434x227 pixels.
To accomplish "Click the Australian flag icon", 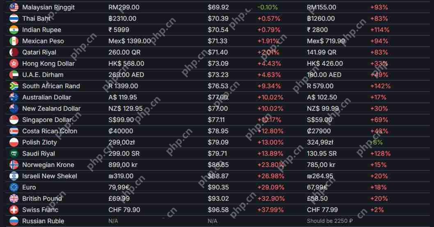I will click(x=14, y=97).
